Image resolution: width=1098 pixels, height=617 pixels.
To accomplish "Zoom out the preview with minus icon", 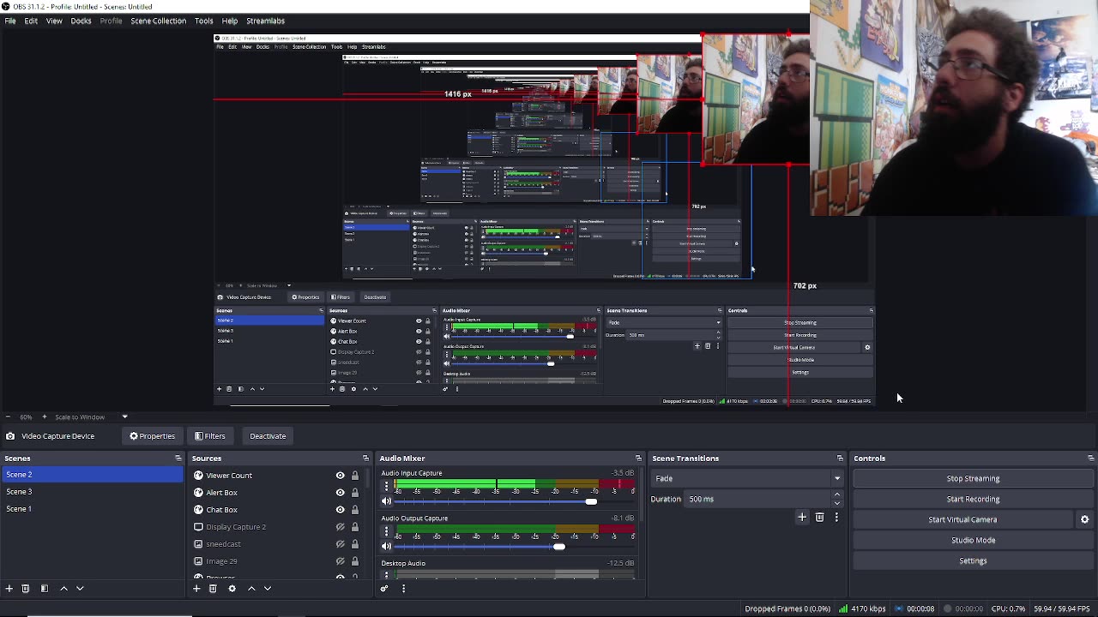I will pos(8,417).
